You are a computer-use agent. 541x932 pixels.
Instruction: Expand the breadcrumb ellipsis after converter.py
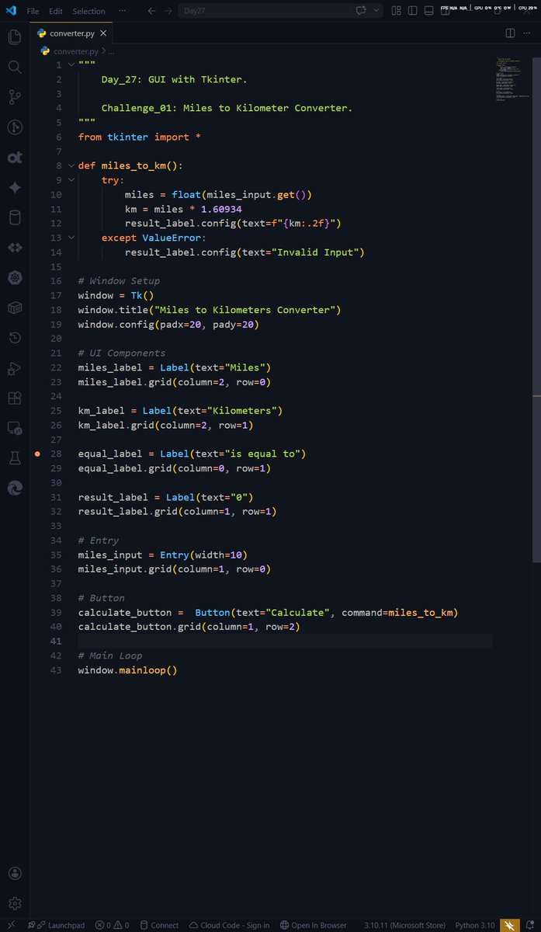[111, 51]
